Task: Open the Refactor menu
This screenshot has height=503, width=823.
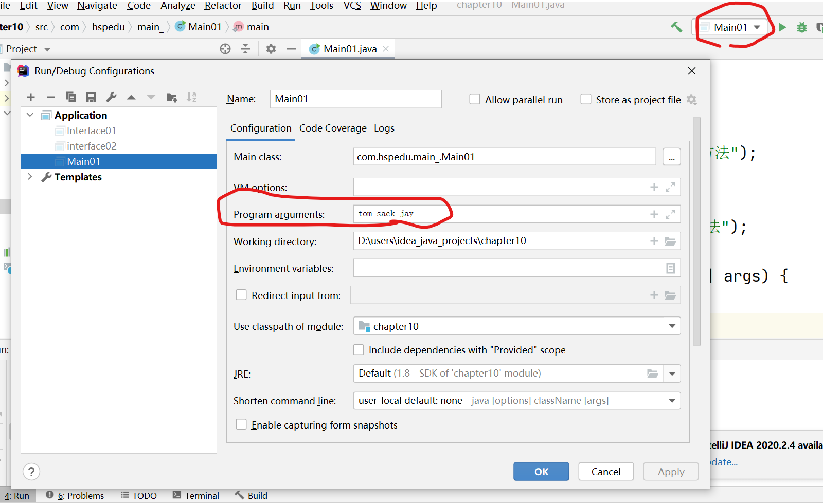Action: (x=223, y=6)
